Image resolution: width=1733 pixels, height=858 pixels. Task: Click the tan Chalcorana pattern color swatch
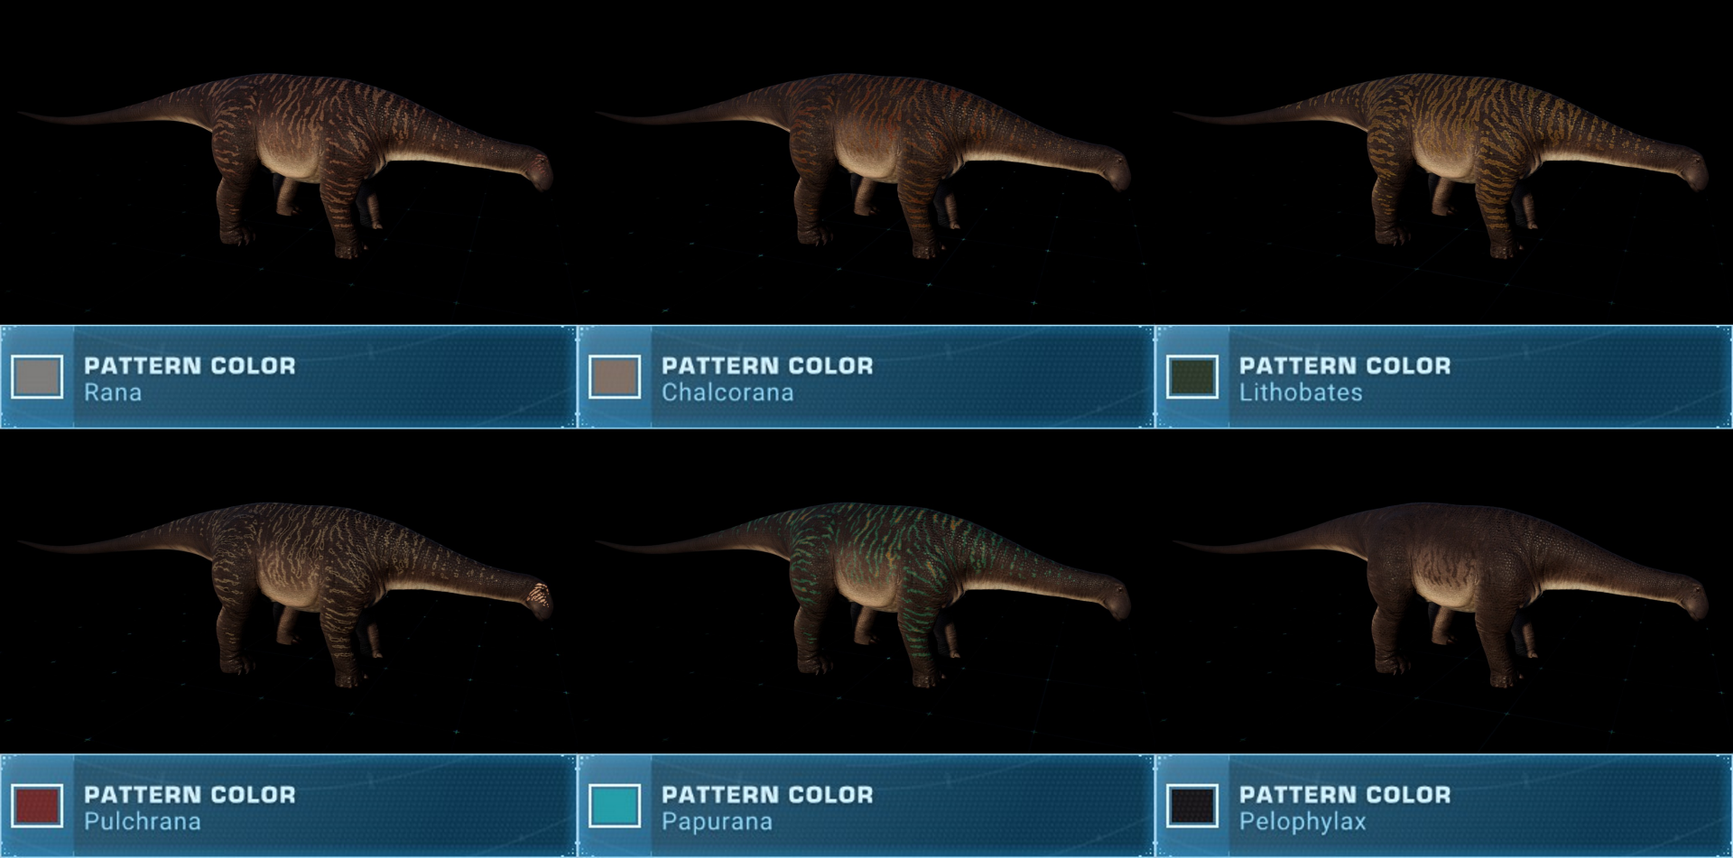pos(615,376)
